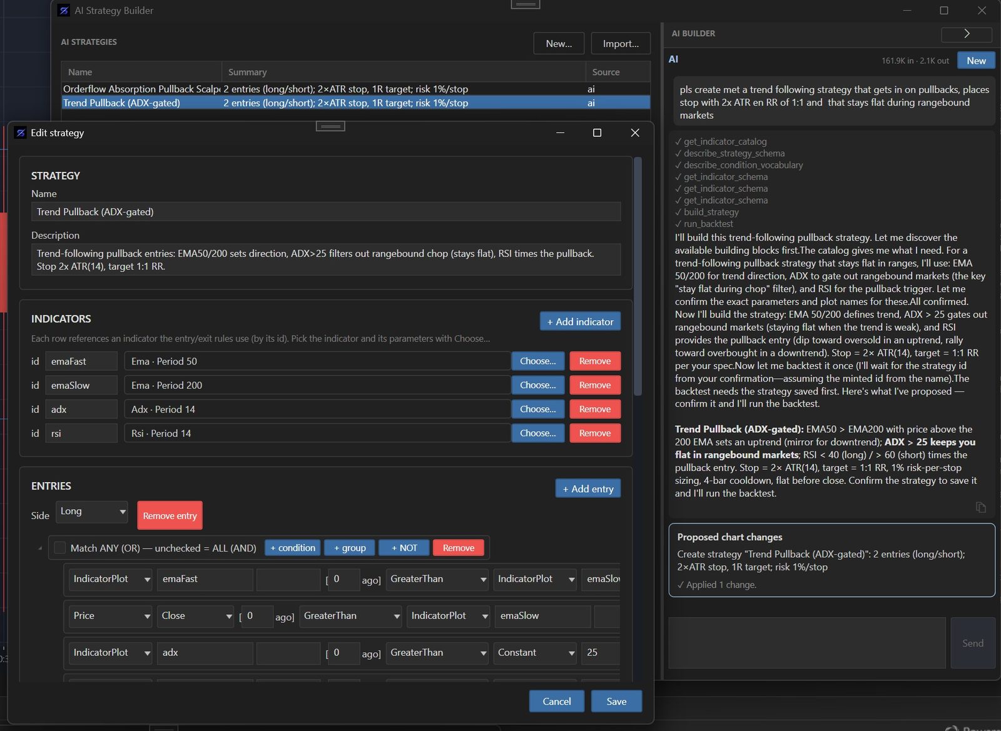
Task: Click the Import... button
Action: 621,44
